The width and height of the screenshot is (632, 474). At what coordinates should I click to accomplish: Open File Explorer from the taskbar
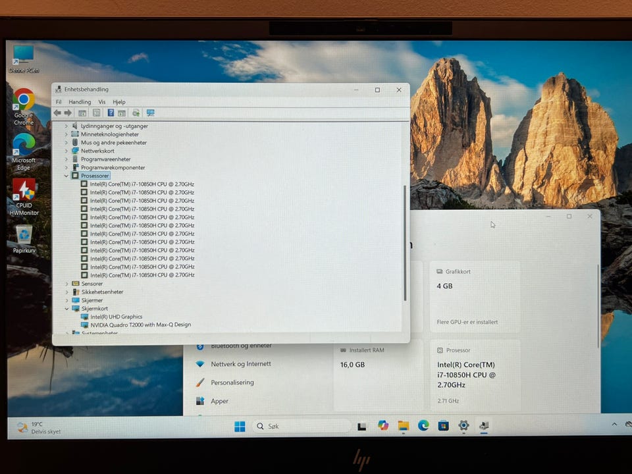click(x=403, y=426)
